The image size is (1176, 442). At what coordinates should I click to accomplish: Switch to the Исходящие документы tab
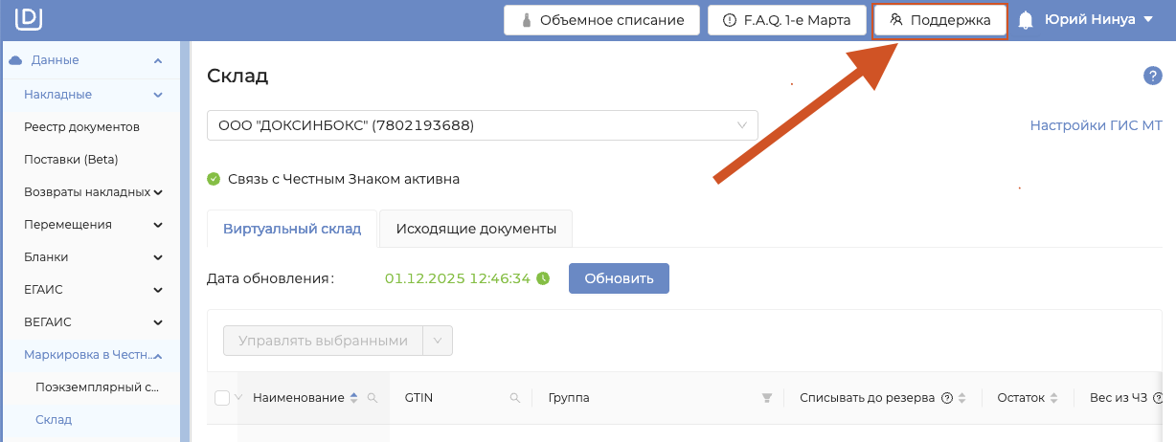point(476,229)
